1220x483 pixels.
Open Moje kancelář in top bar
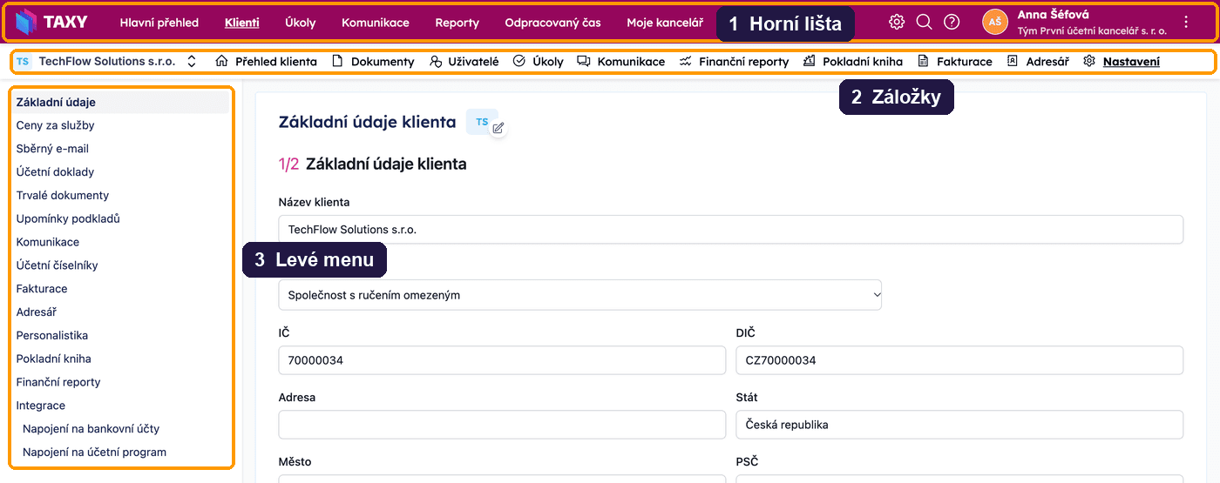click(x=665, y=23)
